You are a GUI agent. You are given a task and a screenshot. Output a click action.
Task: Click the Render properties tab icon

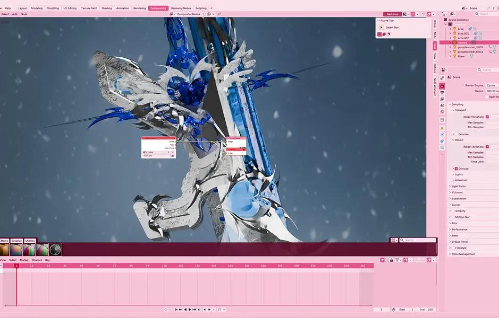coord(442,86)
